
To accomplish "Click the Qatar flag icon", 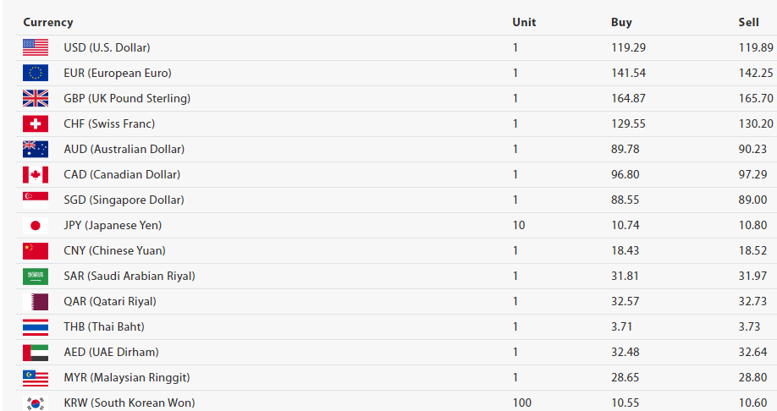I will click(36, 301).
